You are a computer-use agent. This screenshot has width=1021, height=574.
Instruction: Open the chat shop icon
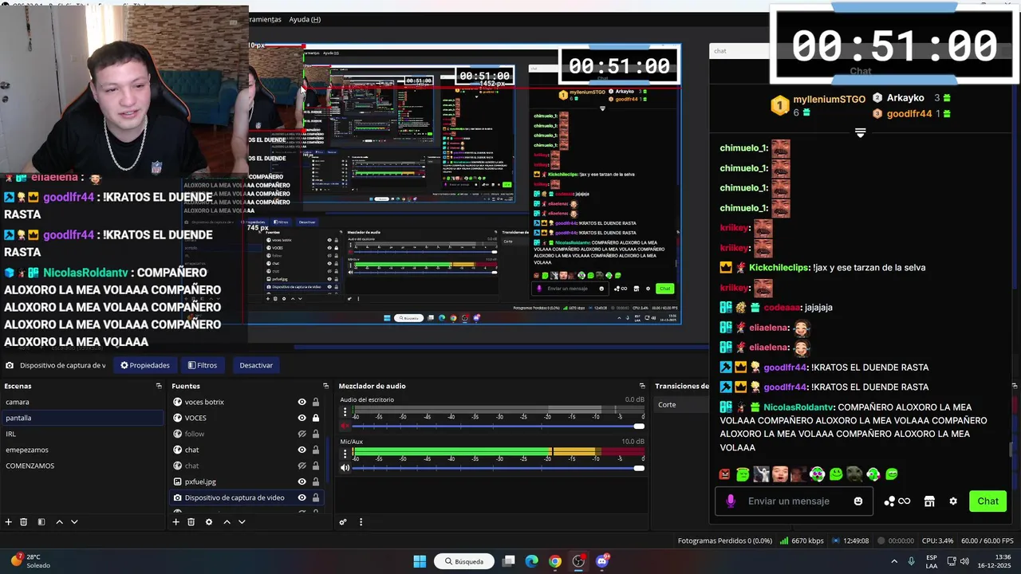click(929, 501)
